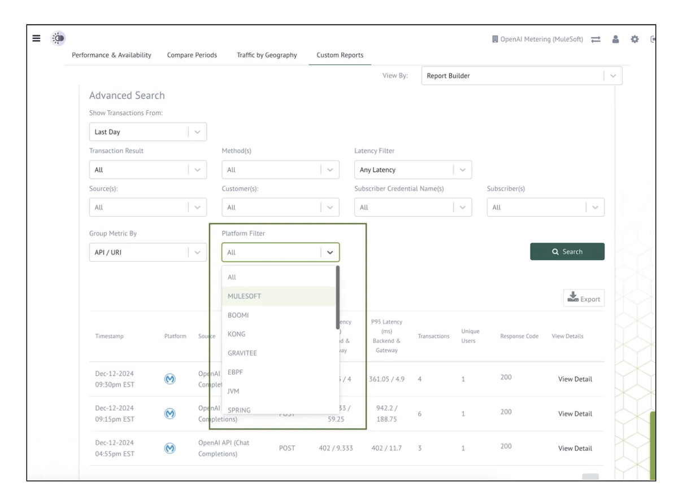This screenshot has height=500, width=678.
Task: Click the Timestamp column header
Action: coord(109,336)
